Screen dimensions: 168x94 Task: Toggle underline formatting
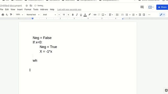pyautogui.click(x=81, y=15)
